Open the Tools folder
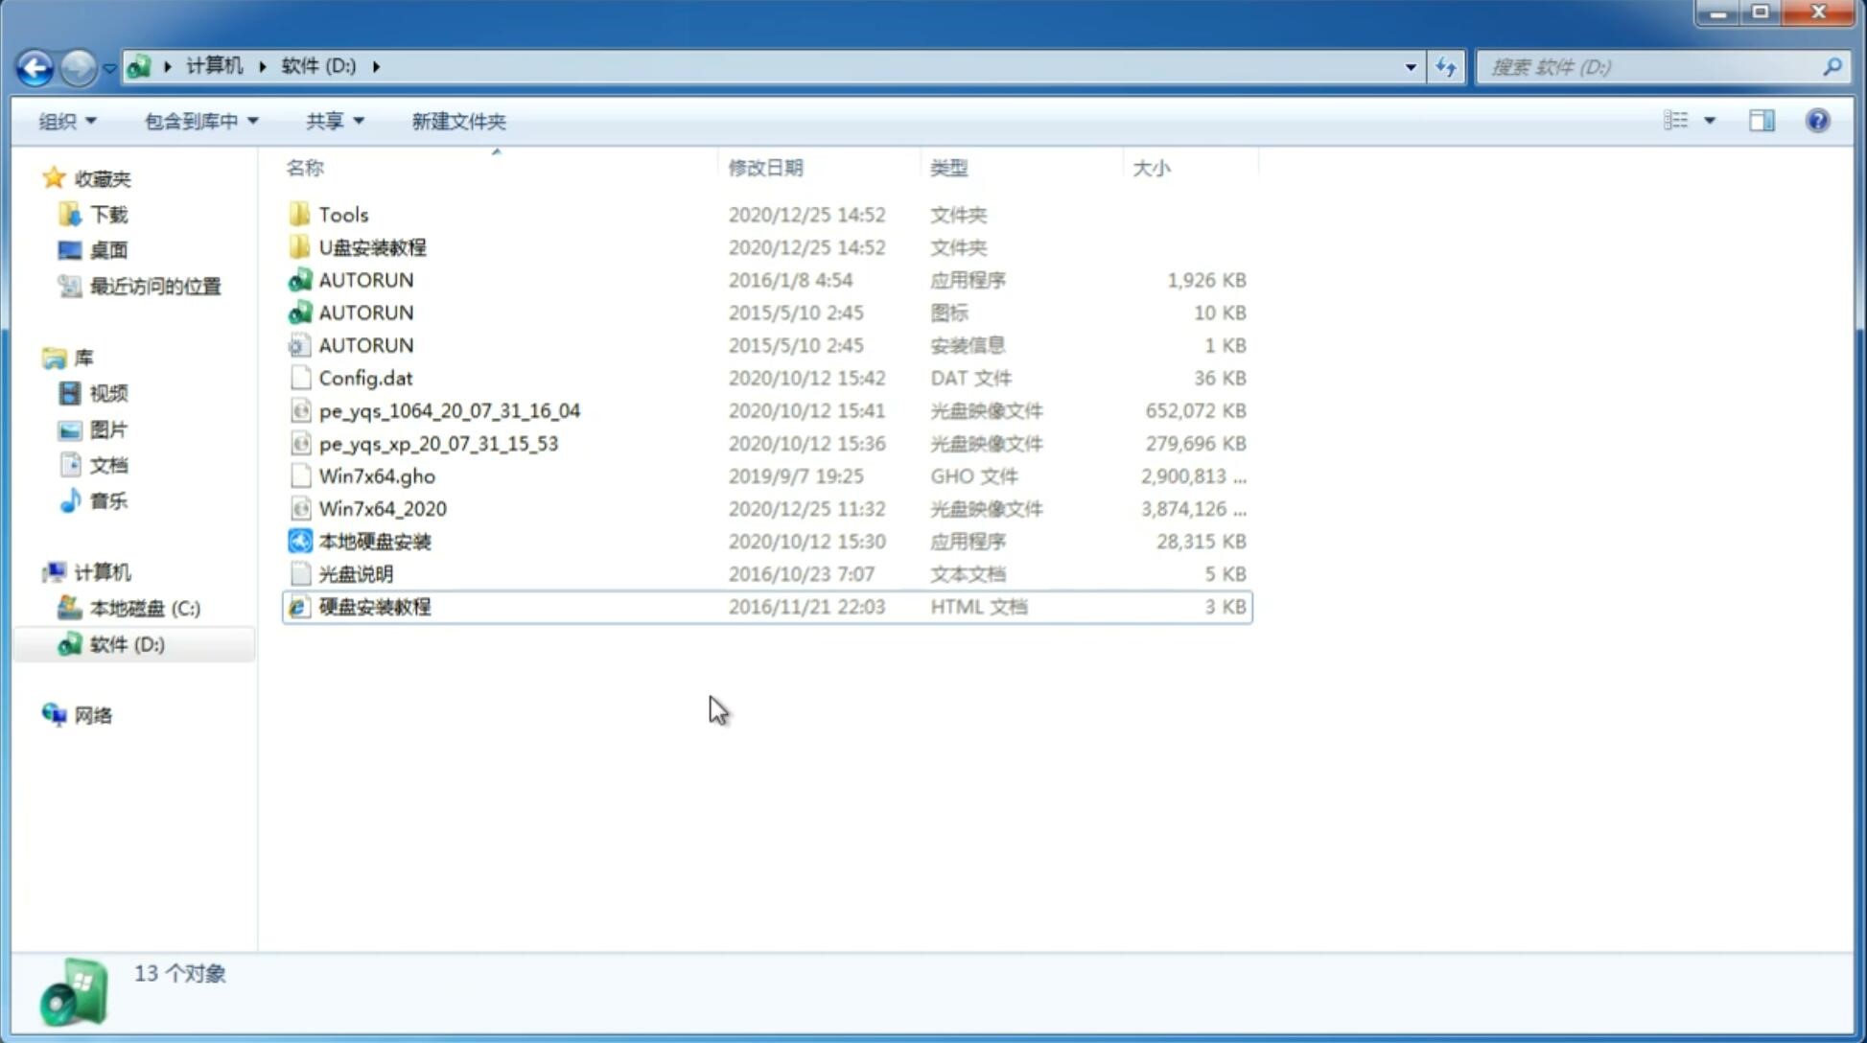 tap(342, 214)
